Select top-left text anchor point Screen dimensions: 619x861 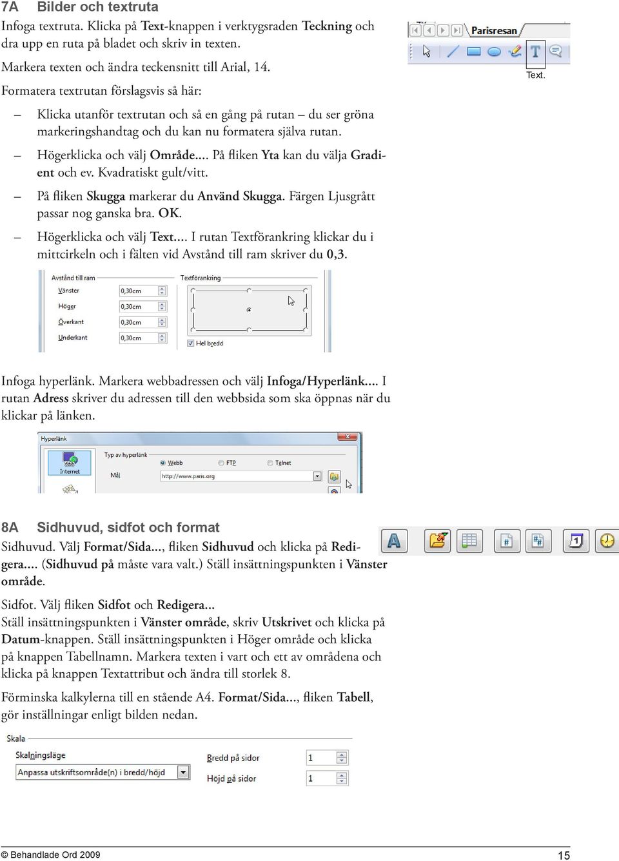[192, 289]
